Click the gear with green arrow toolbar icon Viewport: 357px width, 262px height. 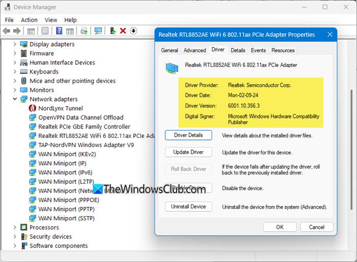point(84,31)
